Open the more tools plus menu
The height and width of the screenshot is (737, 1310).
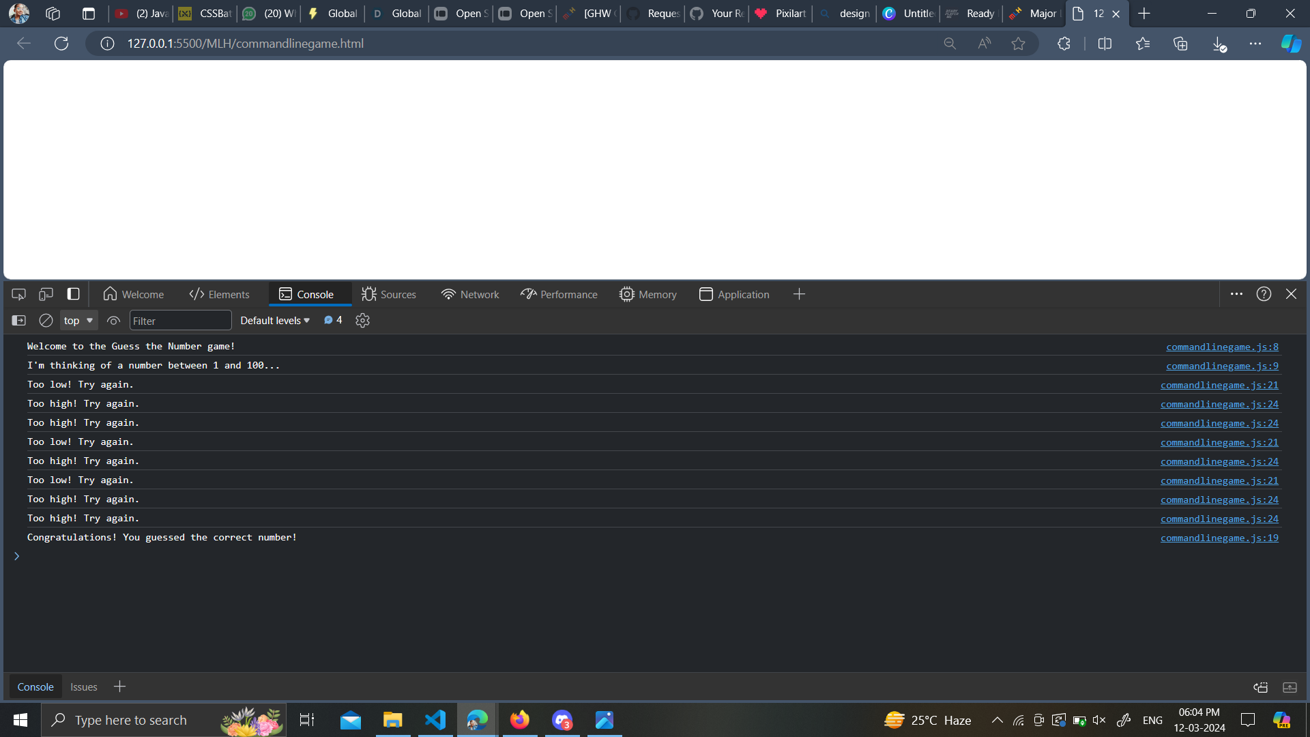(x=799, y=294)
